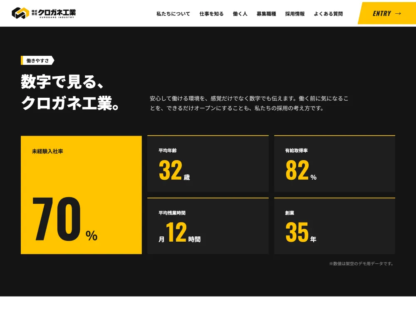Screen dimensions: 416x312
Task: Click the 35 年 value
Action: click(301, 233)
